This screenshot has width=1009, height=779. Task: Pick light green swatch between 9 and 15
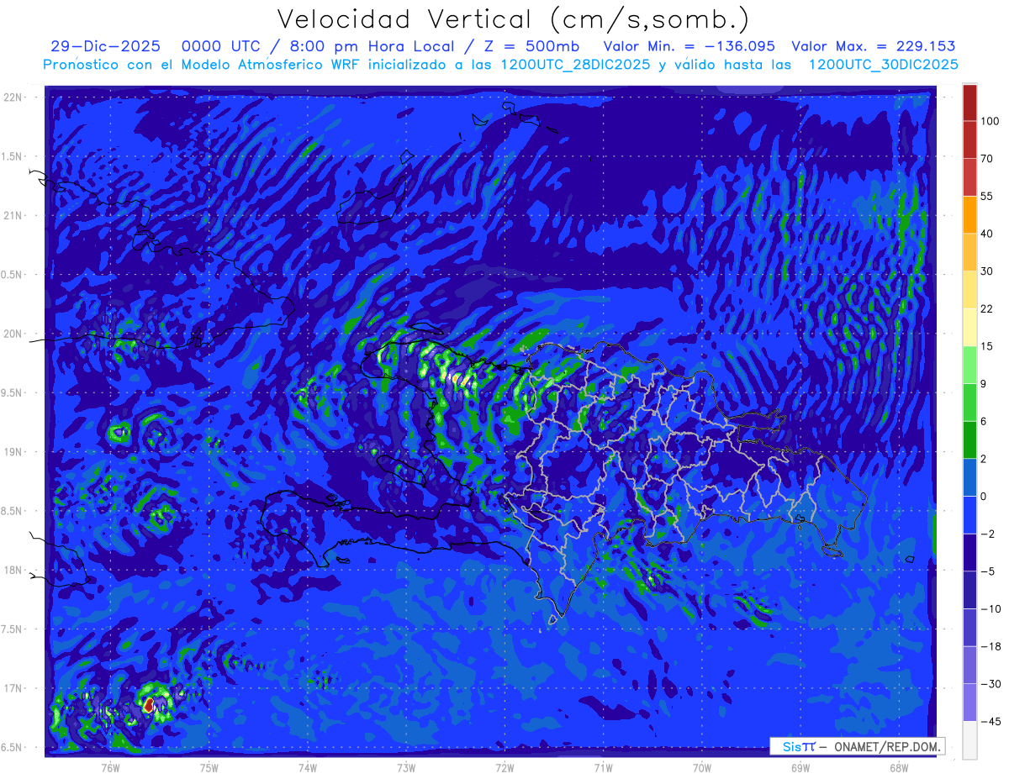[969, 365]
